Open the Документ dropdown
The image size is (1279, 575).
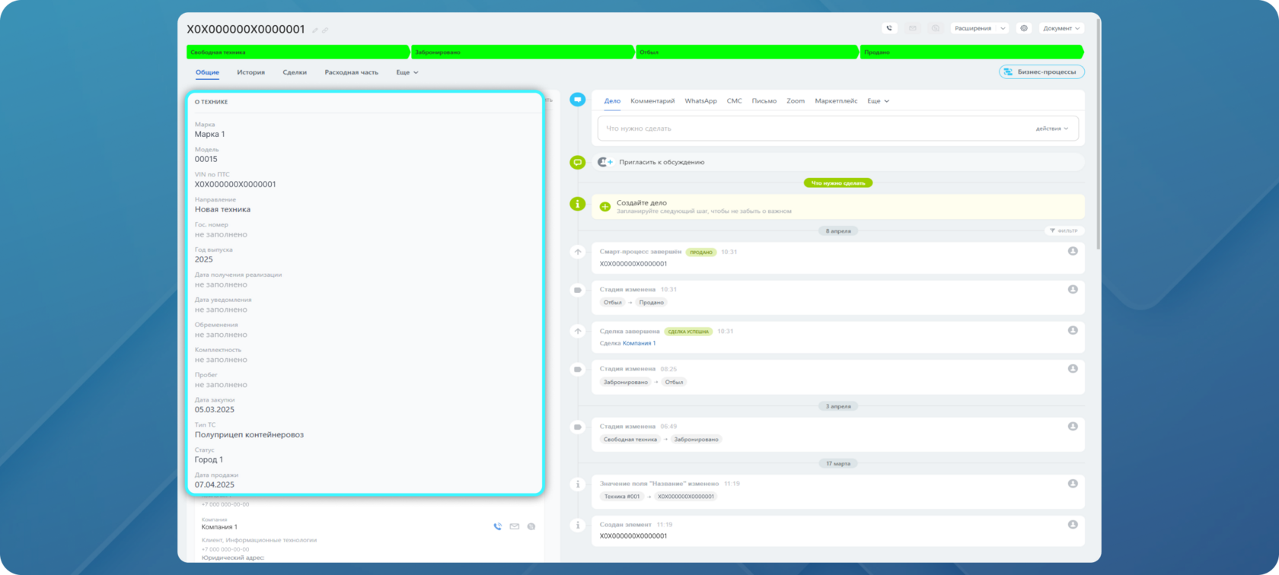click(1061, 28)
